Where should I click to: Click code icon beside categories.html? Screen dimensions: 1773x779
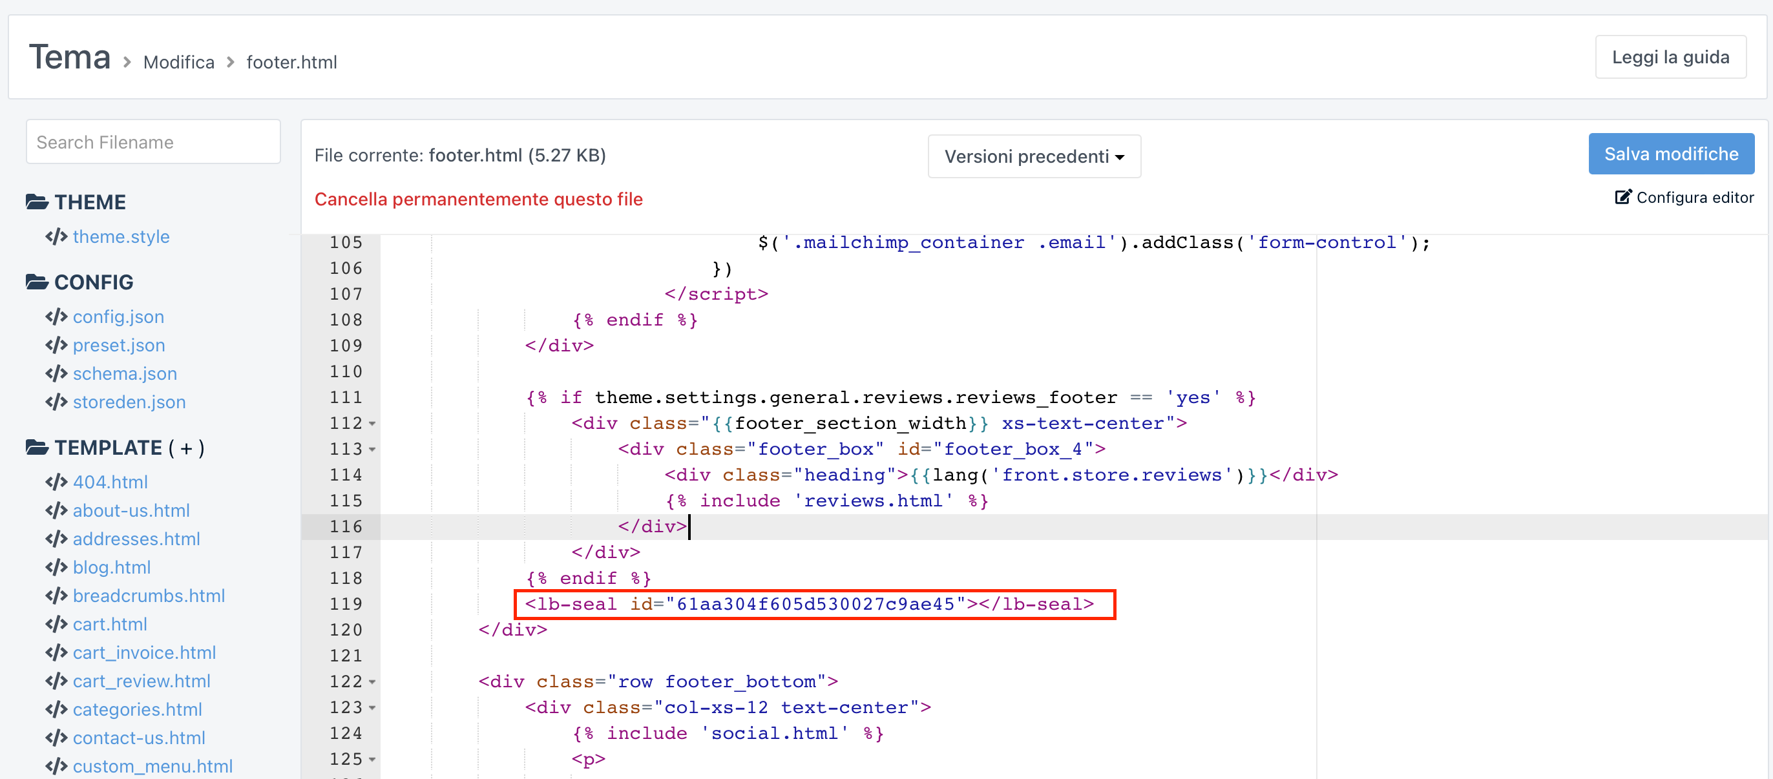click(x=56, y=709)
